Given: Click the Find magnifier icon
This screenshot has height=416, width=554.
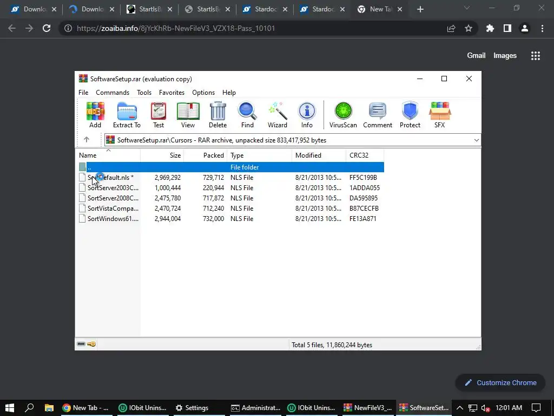Looking at the screenshot, I should pos(247,115).
